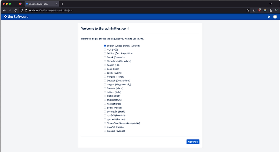Viewport: 280px width, 152px height.
Task: Select suomi (Suomi) radio button
Action: click(105, 73)
